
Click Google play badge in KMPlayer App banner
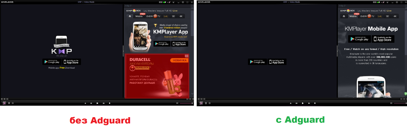(x=162, y=44)
